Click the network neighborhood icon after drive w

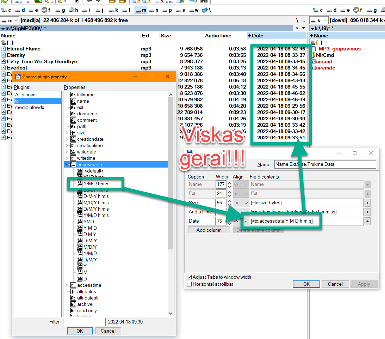click(x=205, y=10)
